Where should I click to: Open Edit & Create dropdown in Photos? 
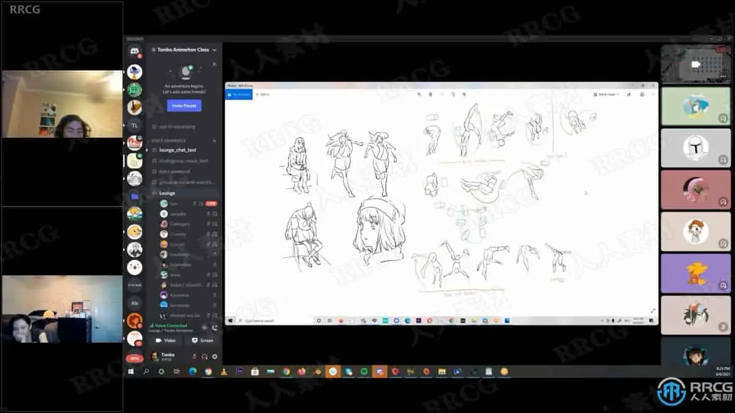pos(607,94)
